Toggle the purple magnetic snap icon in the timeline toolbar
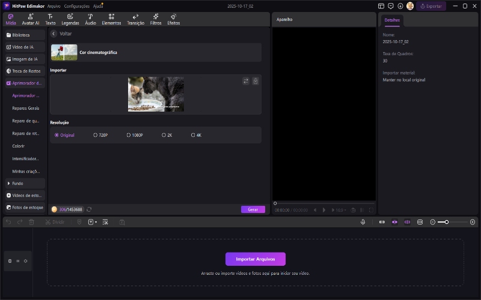The height and width of the screenshot is (300, 481). (x=394, y=222)
